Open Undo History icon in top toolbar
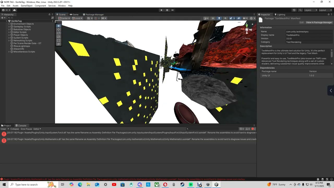This screenshot has width=334, height=188. (294, 10)
